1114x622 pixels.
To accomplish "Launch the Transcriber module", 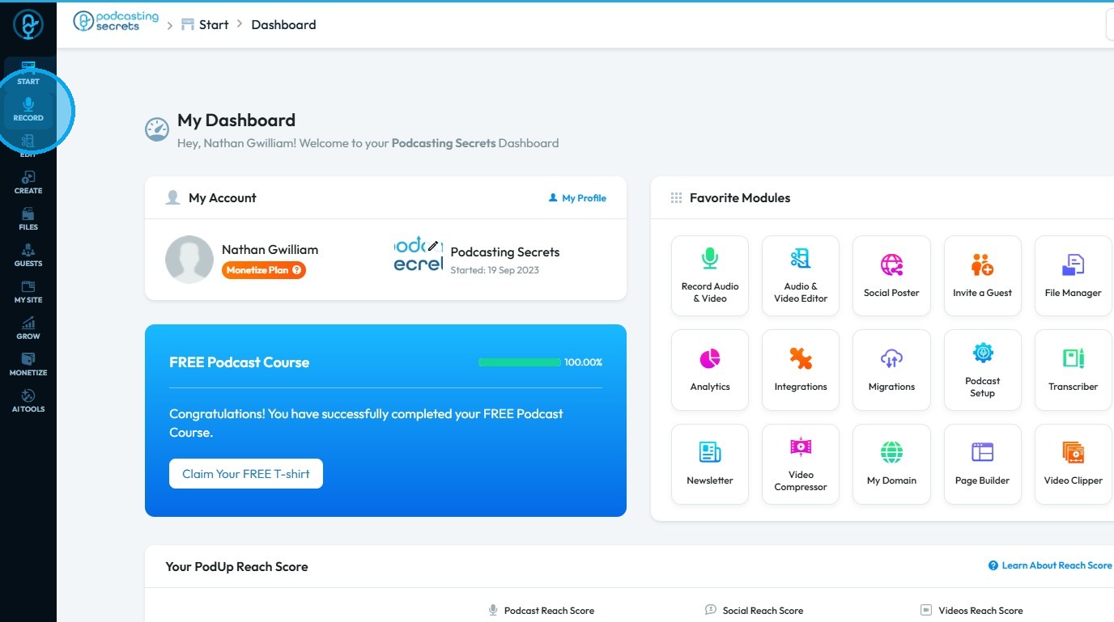I will click(x=1073, y=370).
